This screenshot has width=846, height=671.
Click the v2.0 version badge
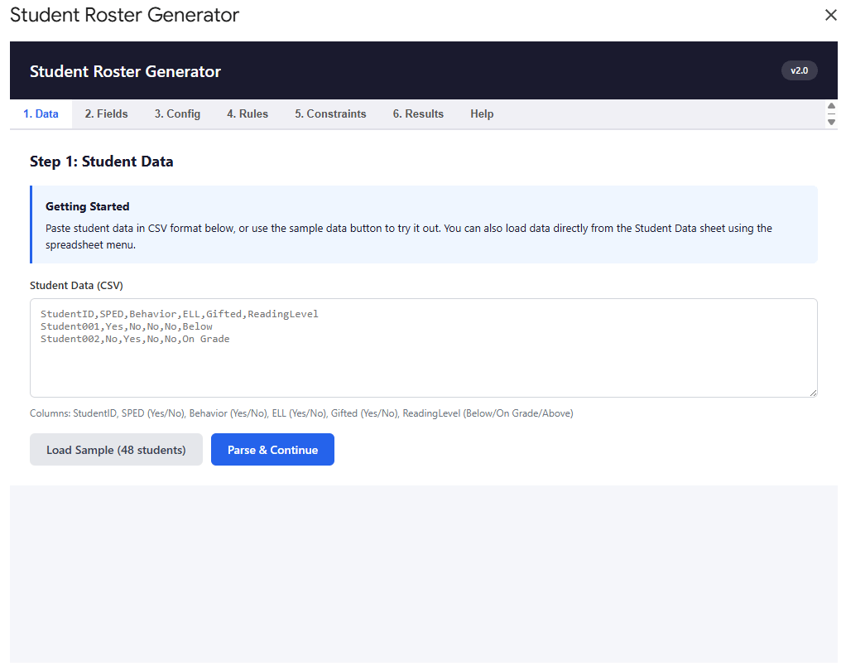799,70
